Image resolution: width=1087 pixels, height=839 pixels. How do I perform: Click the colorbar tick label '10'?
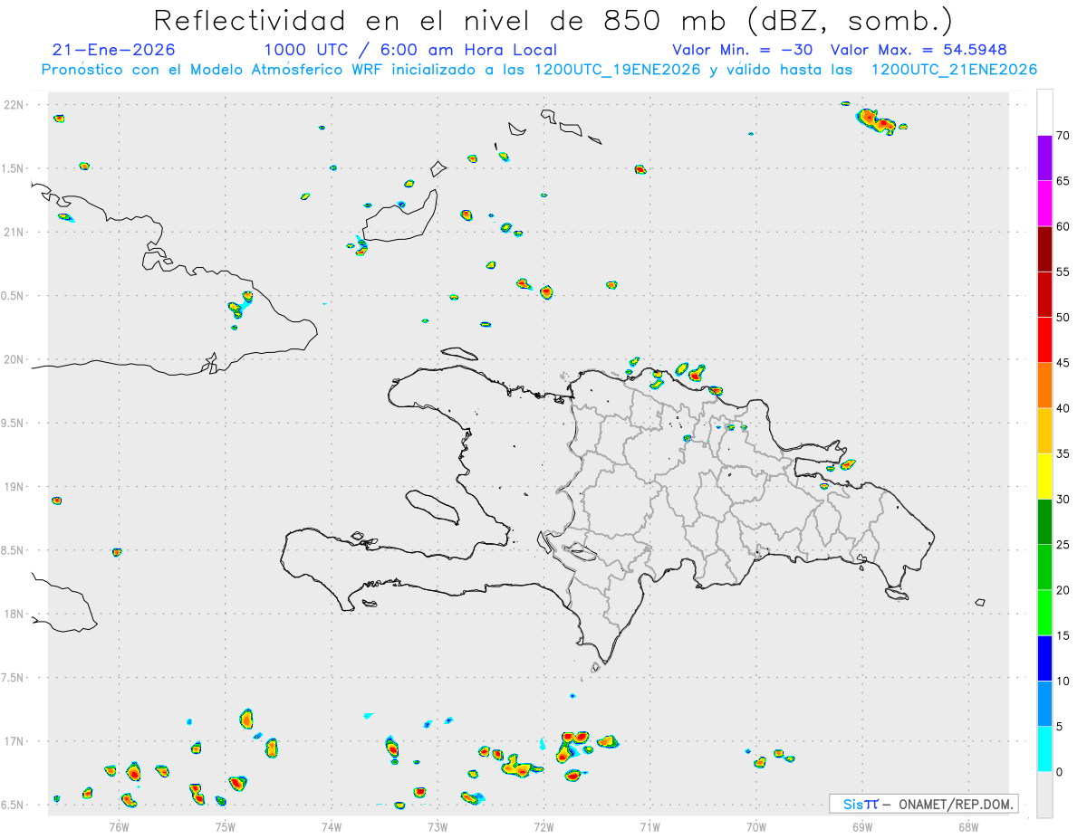1063,681
